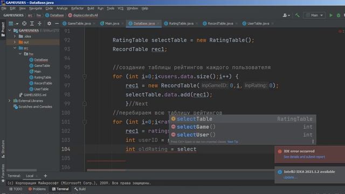Screen dimensions: 345x194
Task: Select Scratches and Consoles node
Action: (x=33, y=107)
